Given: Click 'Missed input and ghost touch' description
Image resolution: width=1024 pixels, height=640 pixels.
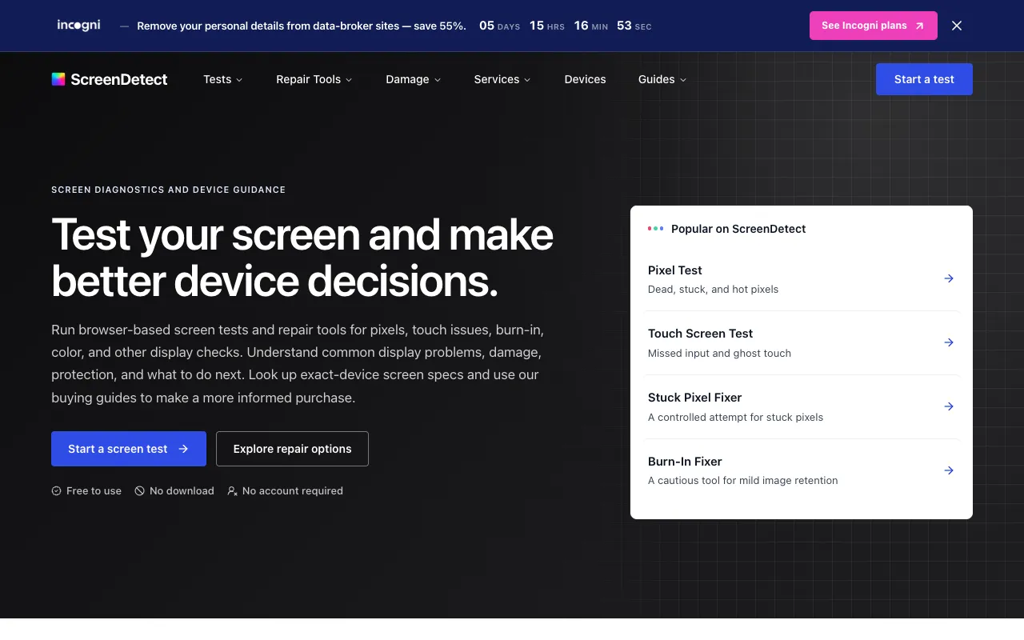Looking at the screenshot, I should [x=719, y=354].
